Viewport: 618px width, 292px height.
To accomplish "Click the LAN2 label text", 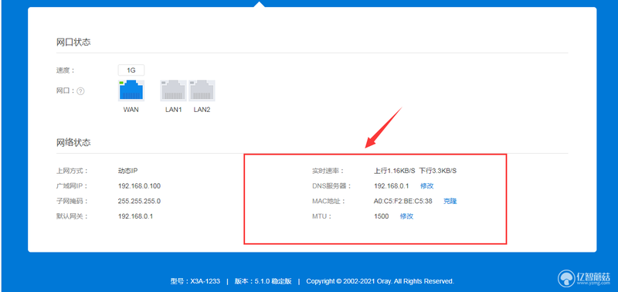I will coord(202,110).
